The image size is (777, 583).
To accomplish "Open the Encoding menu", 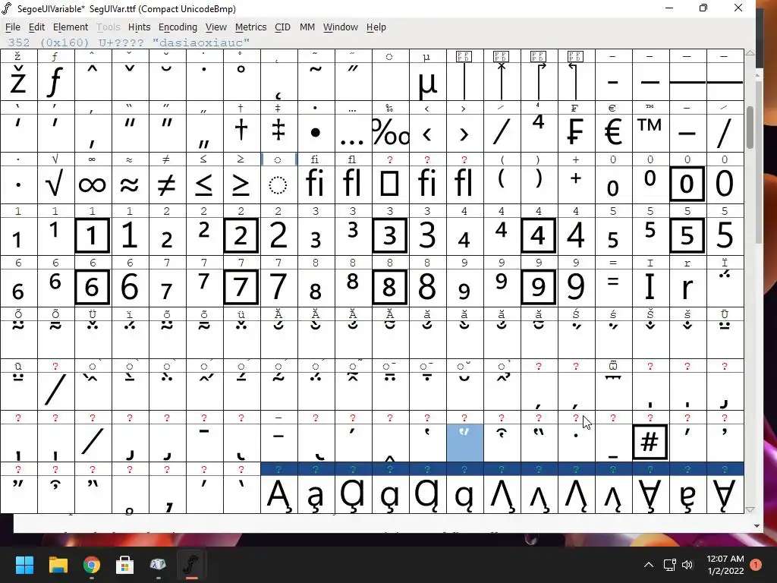I will (x=178, y=27).
